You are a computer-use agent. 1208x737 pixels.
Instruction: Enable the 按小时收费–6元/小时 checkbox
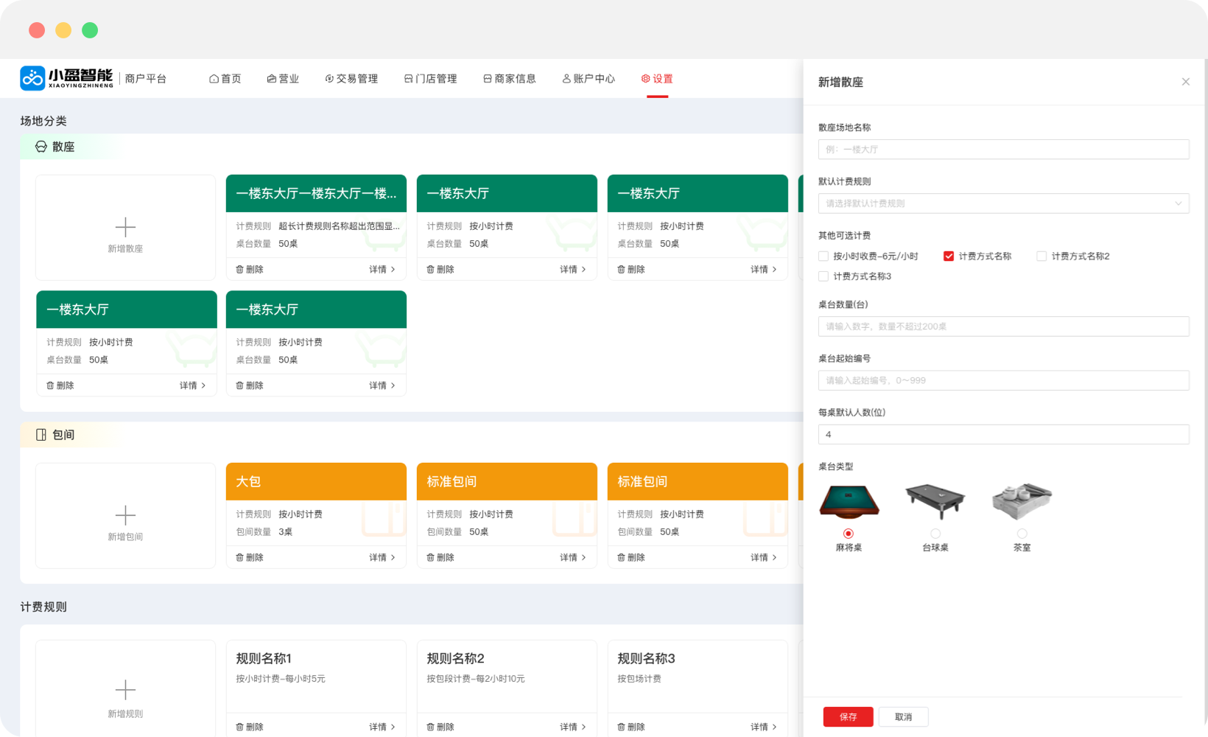[x=823, y=256]
